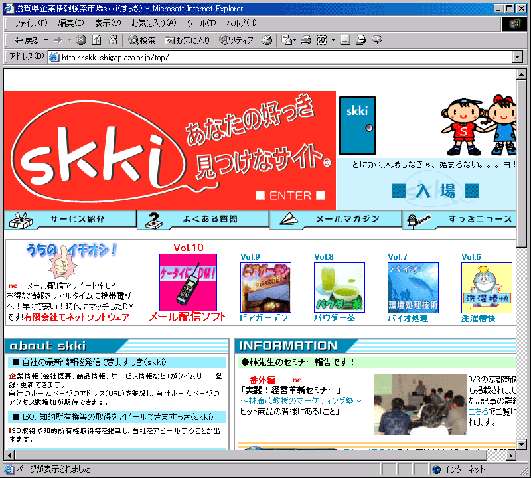531x478 pixels.
Task: Go back with the 戻る button
Action: [27, 40]
